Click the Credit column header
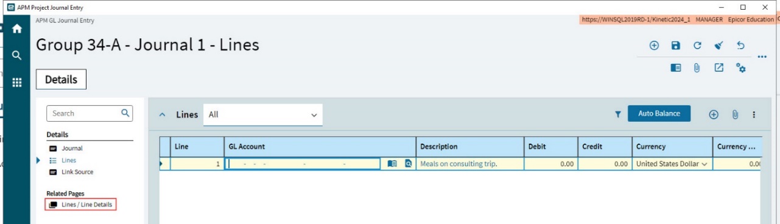Viewport: 780px width, 224px height. (x=605, y=147)
